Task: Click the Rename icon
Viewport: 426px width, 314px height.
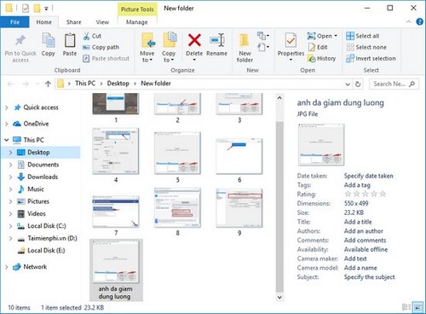Action: click(x=217, y=40)
